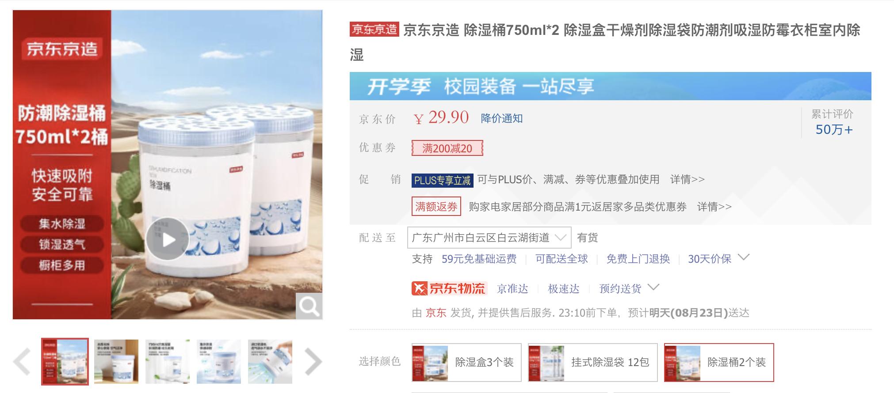The image size is (894, 393).
Task: Open 详情 for PLUS promotion
Action: point(688,179)
